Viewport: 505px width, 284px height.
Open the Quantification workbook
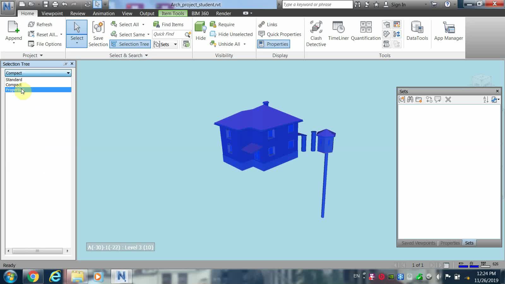point(366,31)
